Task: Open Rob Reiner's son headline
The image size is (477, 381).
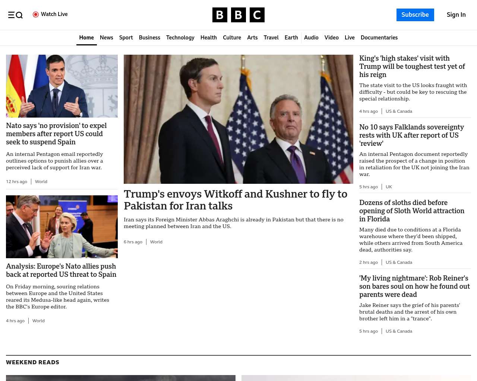Action: click(414, 286)
